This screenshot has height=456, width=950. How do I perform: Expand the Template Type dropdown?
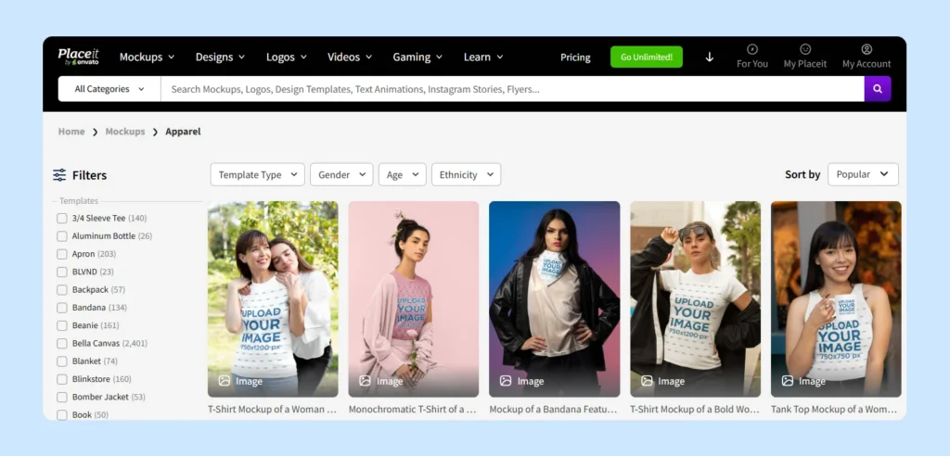[x=257, y=174]
